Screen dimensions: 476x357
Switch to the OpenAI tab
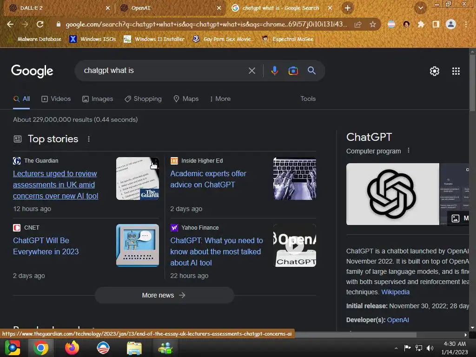pos(170,8)
